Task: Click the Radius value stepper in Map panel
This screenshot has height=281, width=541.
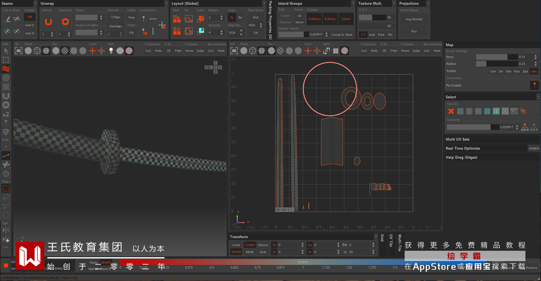Action: pyautogui.click(x=536, y=64)
